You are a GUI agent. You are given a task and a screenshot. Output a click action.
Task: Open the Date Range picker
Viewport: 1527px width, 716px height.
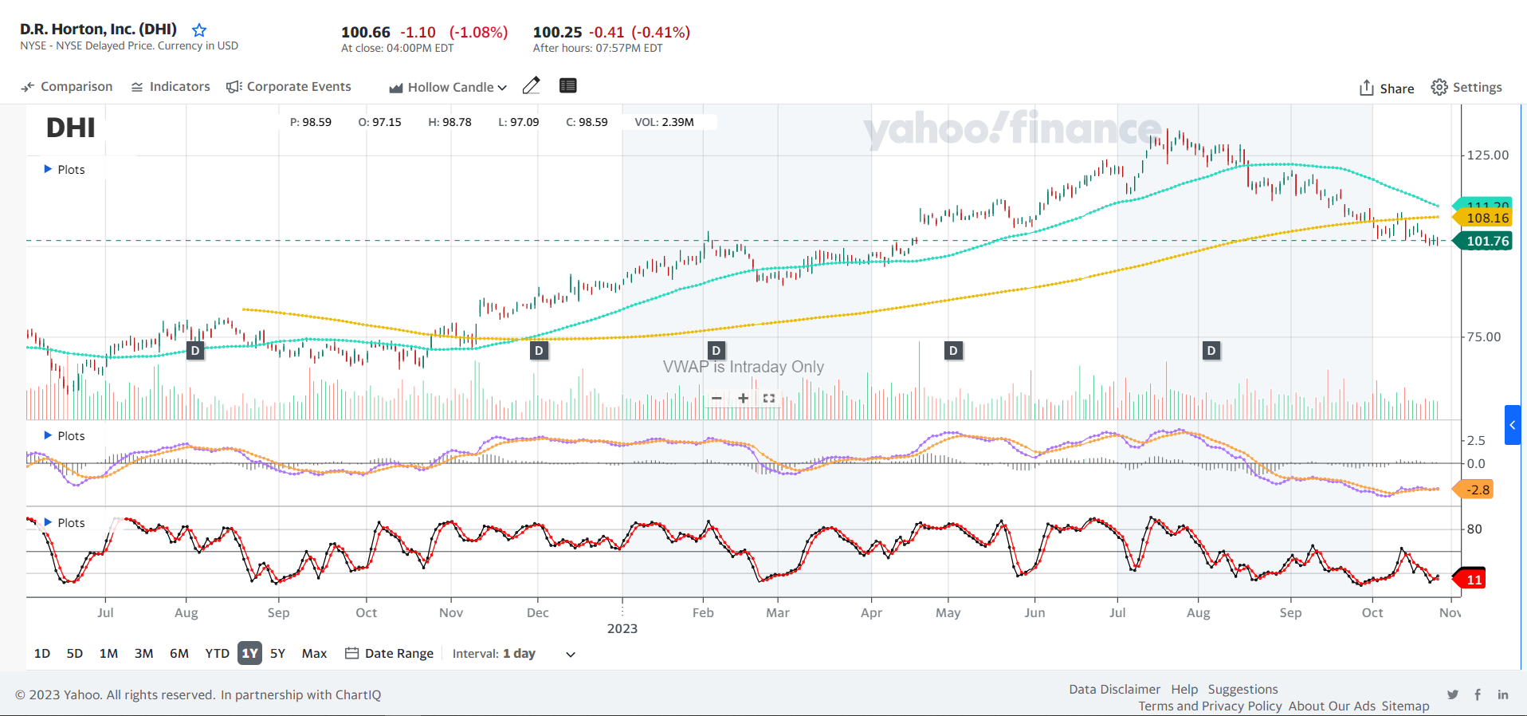click(389, 653)
